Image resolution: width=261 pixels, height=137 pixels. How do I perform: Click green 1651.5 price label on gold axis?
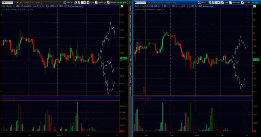(123, 58)
